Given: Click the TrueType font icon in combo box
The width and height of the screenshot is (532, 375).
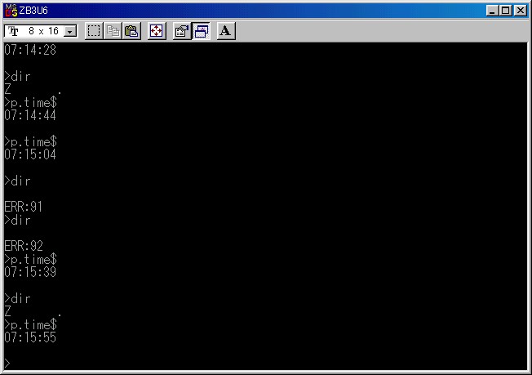Looking at the screenshot, I should (14, 31).
